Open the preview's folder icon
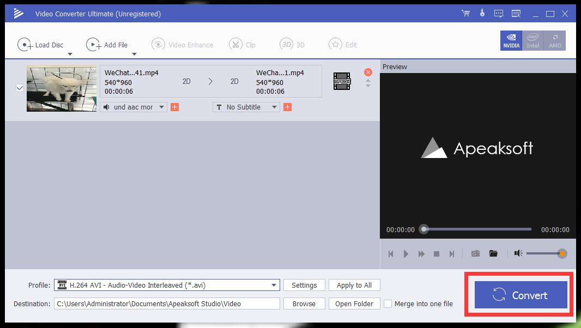 pyautogui.click(x=493, y=253)
